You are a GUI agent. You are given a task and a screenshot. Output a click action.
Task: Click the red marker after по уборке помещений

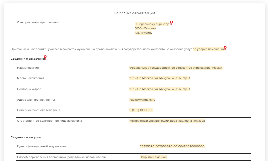225,47
